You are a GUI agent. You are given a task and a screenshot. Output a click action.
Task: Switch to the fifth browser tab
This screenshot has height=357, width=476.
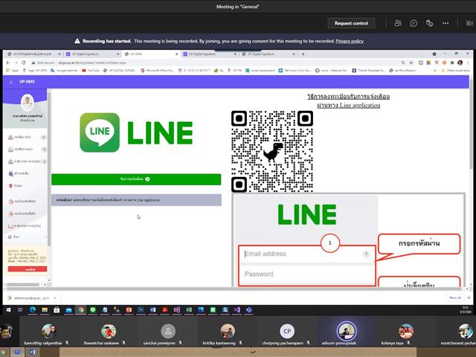click(x=266, y=54)
